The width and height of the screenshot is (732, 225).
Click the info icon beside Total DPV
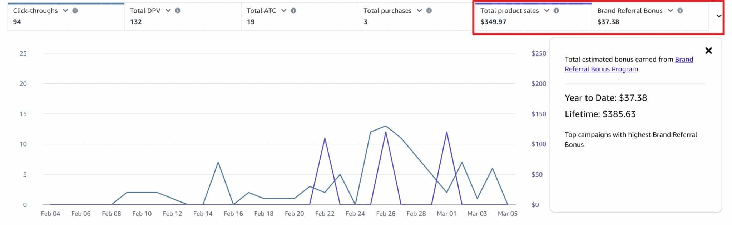tap(178, 11)
